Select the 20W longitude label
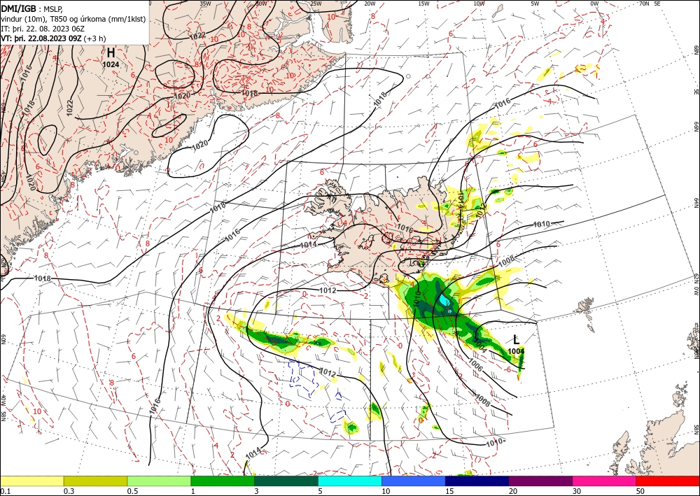This screenshot has height=496, width=700. [x=369, y=3]
